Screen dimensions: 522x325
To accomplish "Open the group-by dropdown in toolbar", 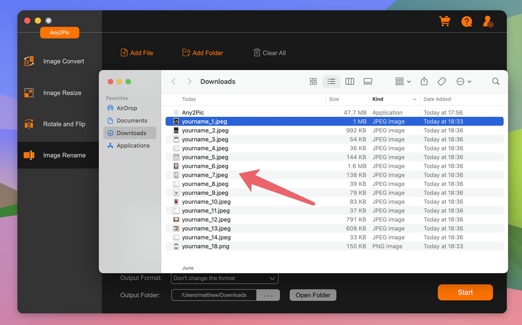I will point(403,82).
